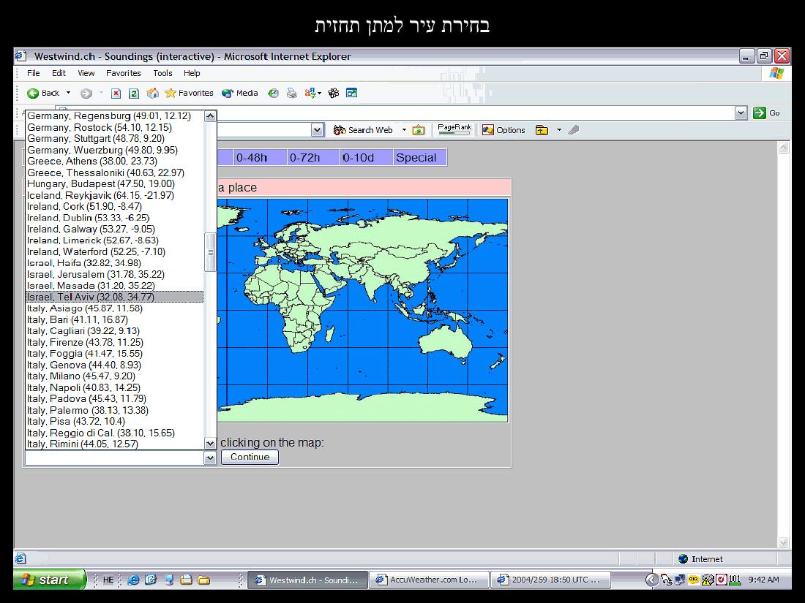This screenshot has height=603, width=805.
Task: Click the Google toolbar news folder icon
Action: click(x=419, y=130)
